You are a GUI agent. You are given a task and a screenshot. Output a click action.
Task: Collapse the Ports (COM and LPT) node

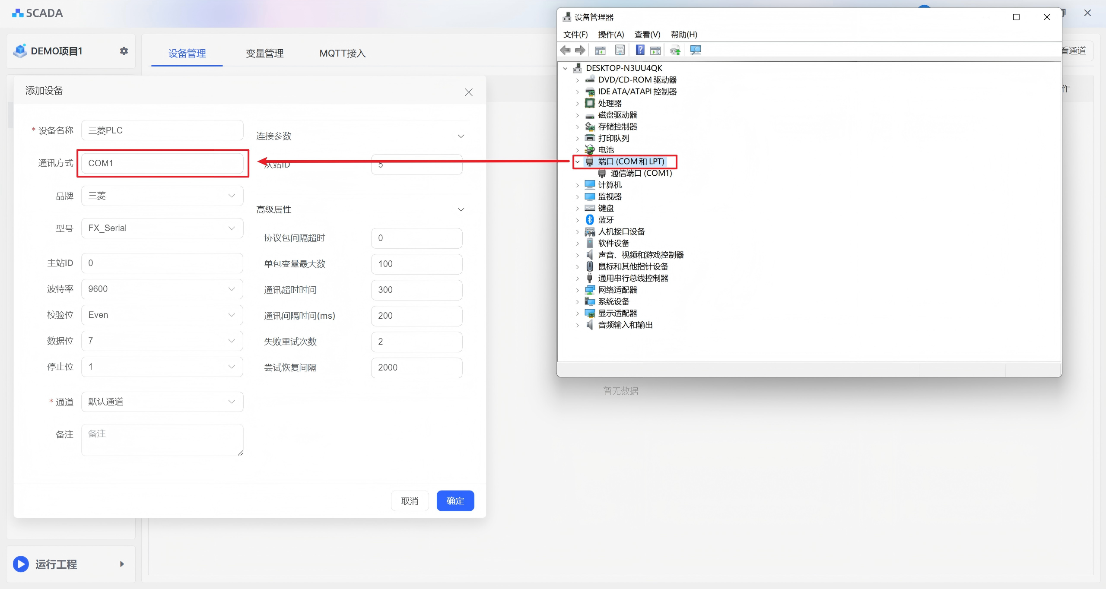click(x=577, y=161)
